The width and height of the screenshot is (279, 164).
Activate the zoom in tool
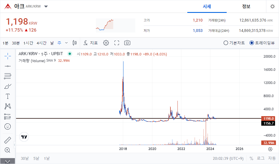coord(8,150)
